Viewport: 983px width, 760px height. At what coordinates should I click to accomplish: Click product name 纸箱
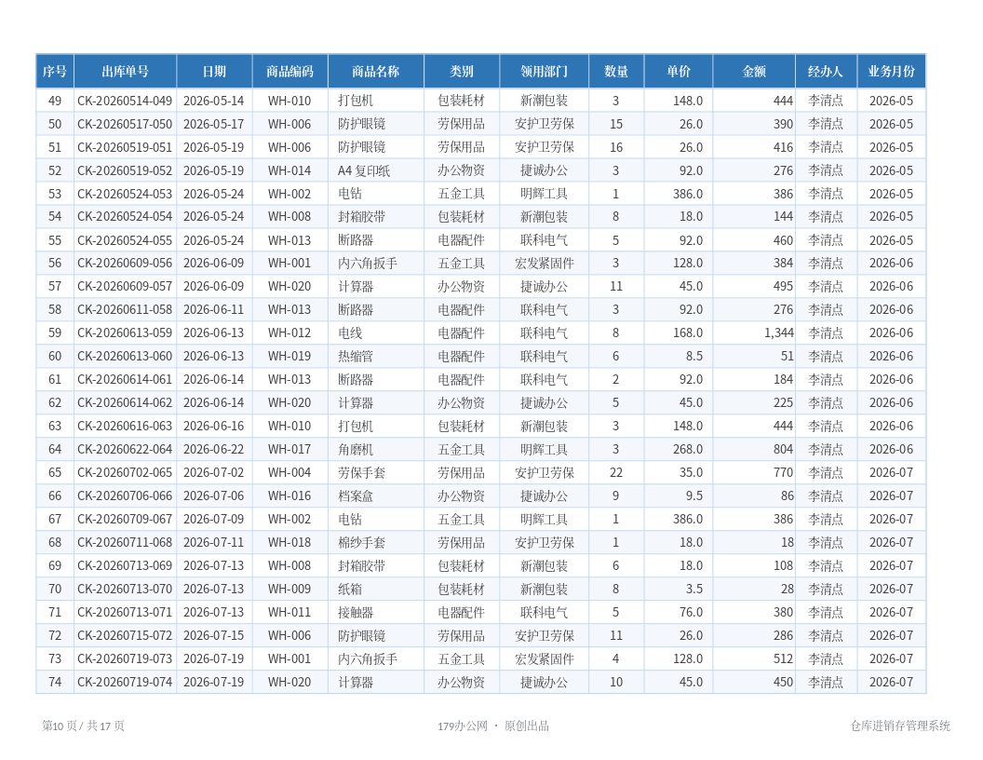[x=350, y=589]
